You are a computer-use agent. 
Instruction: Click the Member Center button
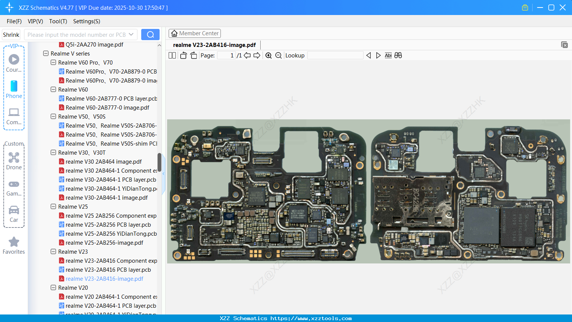coord(195,33)
